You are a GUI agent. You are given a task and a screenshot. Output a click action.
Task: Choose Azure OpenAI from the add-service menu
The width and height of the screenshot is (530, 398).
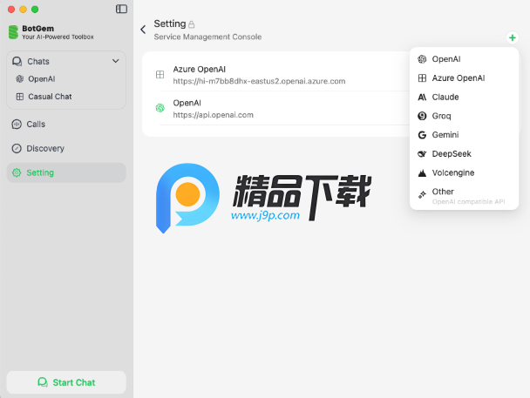[464, 78]
